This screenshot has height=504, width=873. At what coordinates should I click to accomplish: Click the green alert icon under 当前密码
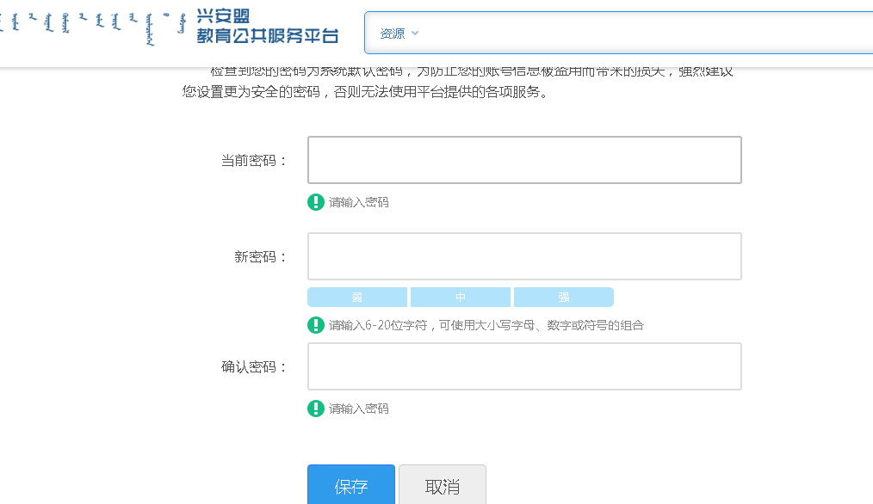coord(315,202)
